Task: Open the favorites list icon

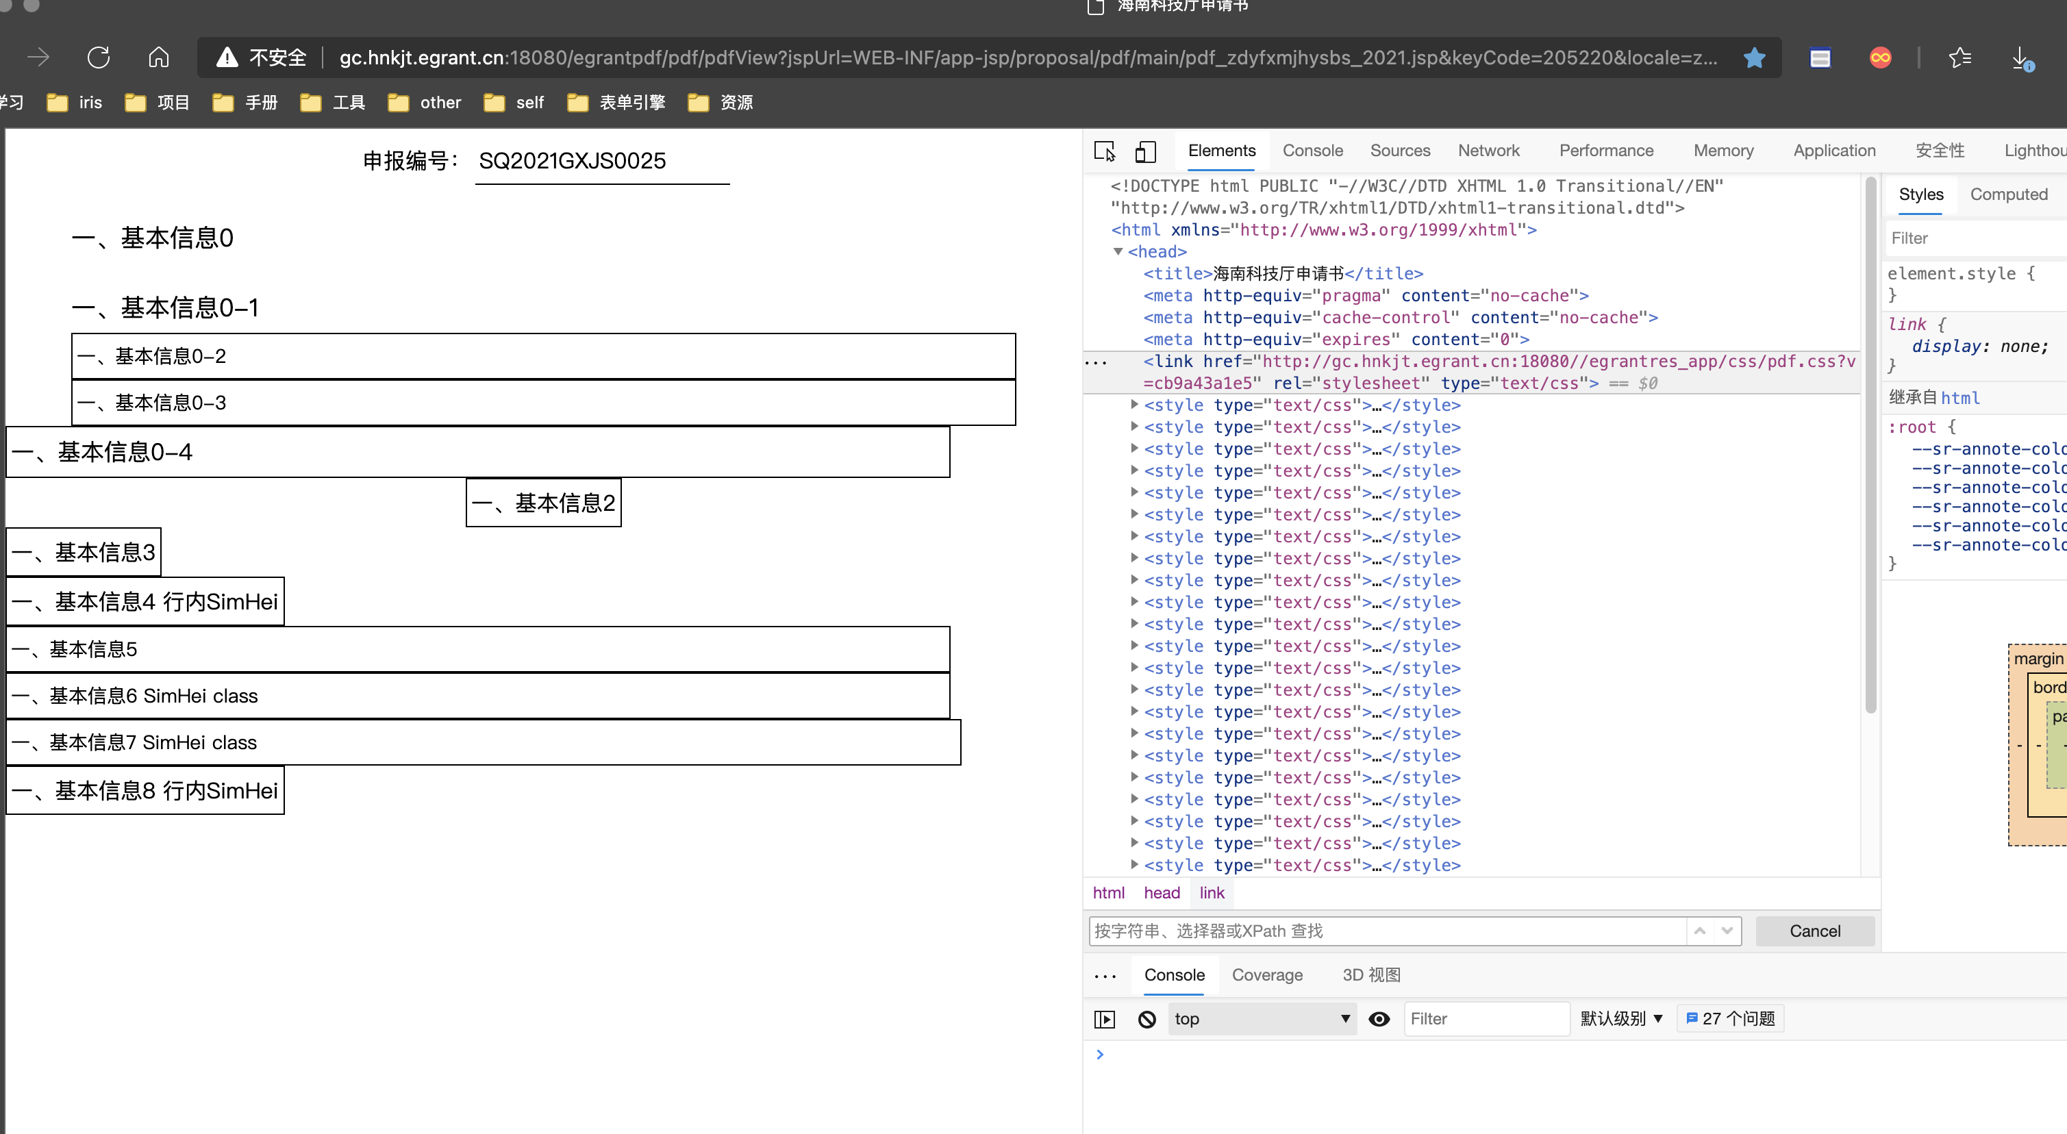Action: 1959,58
